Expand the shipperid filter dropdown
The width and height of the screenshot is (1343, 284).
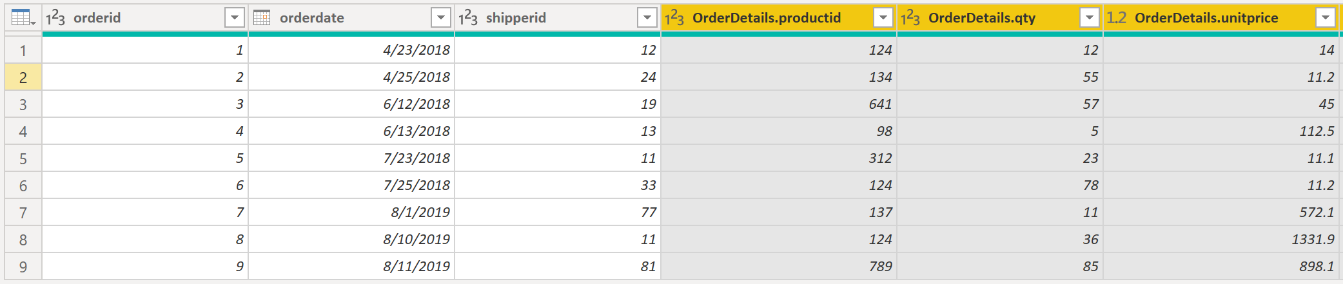point(647,18)
